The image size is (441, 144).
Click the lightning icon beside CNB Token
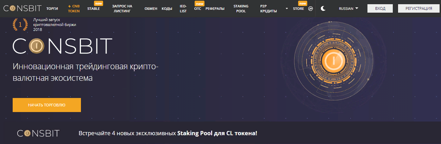[69, 6]
